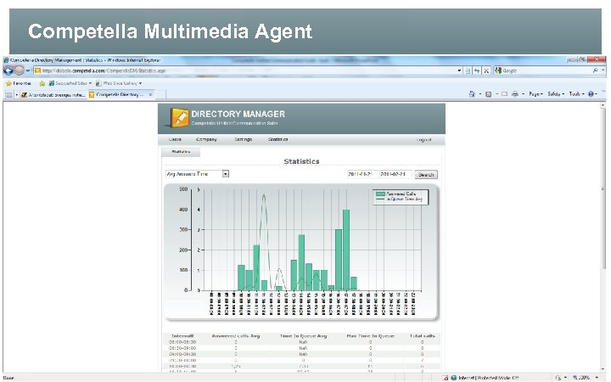This screenshot has height=382, width=611.
Task: Click the Internet Explorer title bar icon
Action: 6,60
